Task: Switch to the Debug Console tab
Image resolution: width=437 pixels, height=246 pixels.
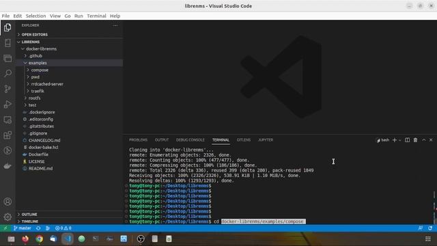Action: click(x=190, y=140)
